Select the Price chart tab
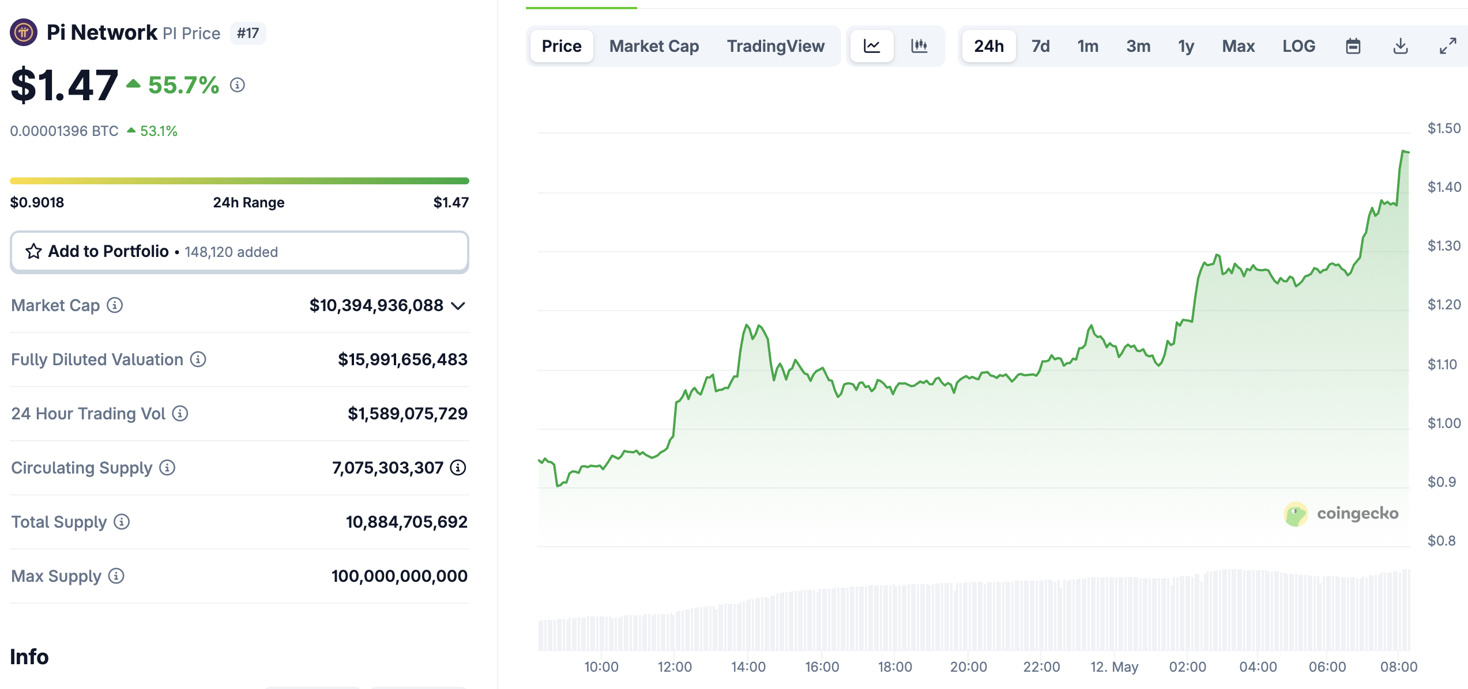 pyautogui.click(x=562, y=46)
